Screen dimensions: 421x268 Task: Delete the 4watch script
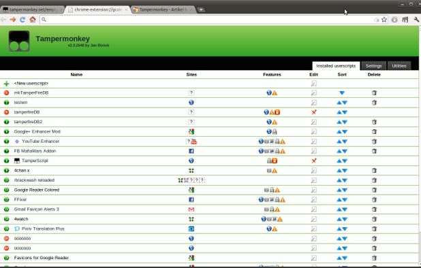pos(374,219)
